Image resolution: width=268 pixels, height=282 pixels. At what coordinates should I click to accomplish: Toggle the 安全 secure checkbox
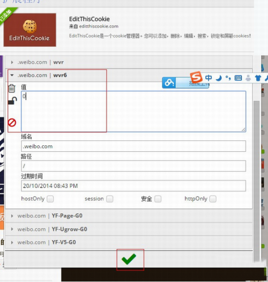(158, 199)
